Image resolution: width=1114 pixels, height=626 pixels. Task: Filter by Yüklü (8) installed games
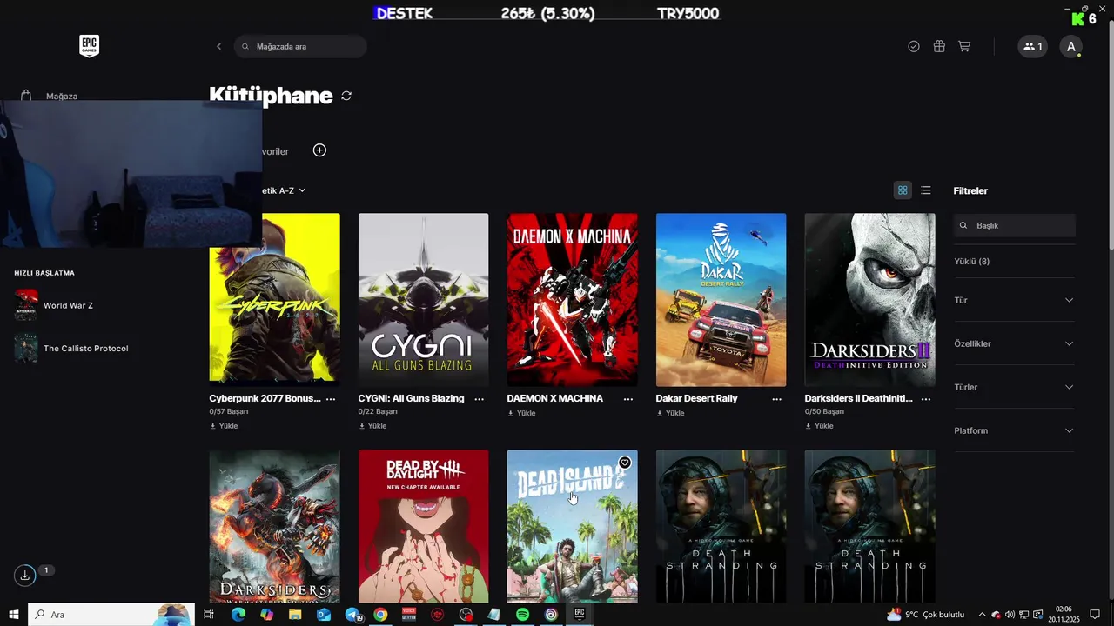click(971, 261)
